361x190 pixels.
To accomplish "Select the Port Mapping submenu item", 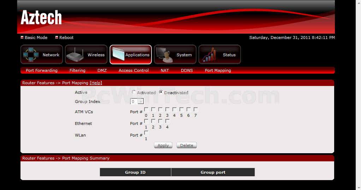I will click(x=218, y=70).
